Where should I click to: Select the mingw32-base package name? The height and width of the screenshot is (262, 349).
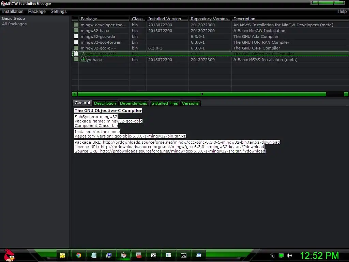coord(95,31)
